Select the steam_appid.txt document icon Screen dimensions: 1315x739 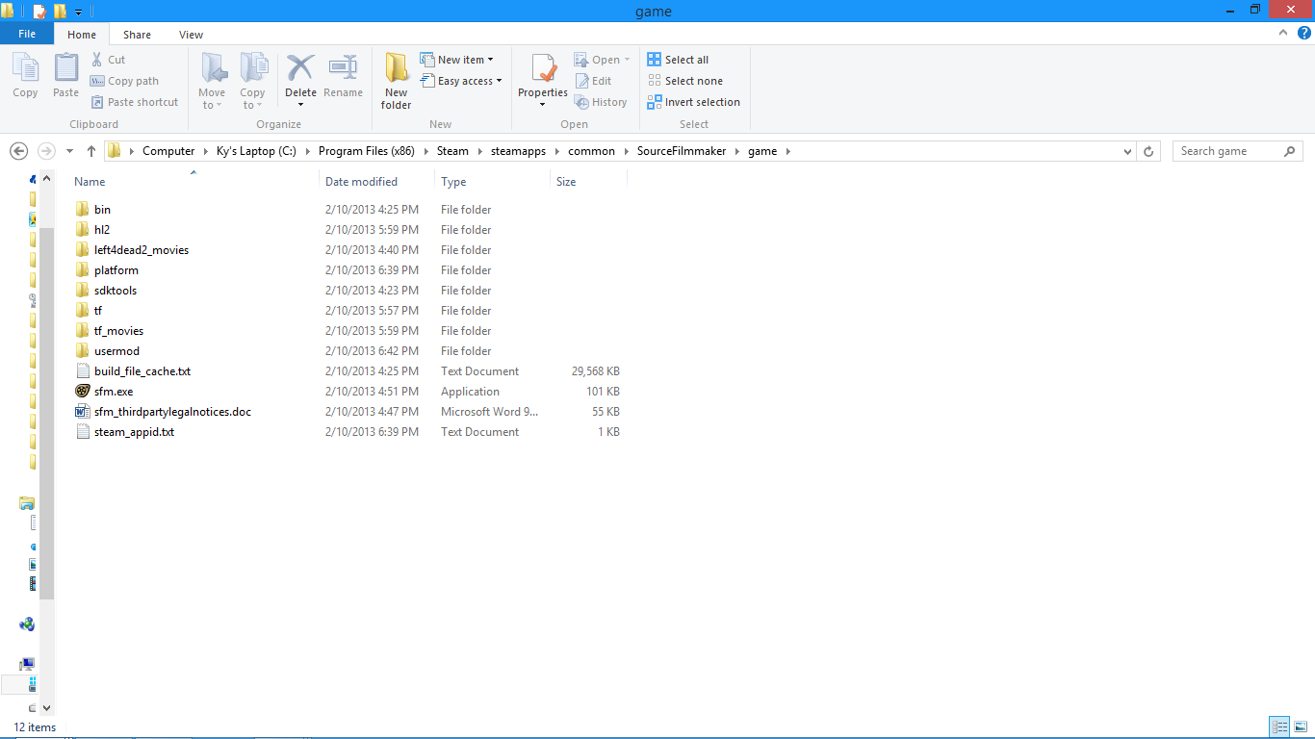pos(82,431)
